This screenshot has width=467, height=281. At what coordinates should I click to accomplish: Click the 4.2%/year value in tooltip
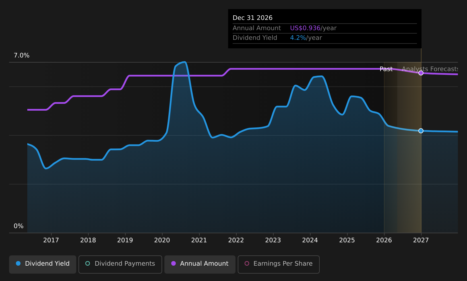coord(306,38)
